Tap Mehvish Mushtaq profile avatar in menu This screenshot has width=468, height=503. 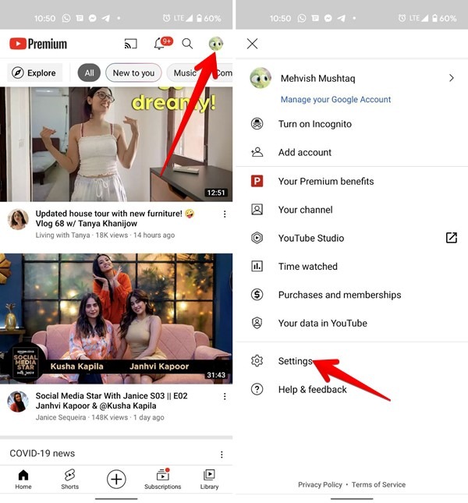click(x=261, y=78)
